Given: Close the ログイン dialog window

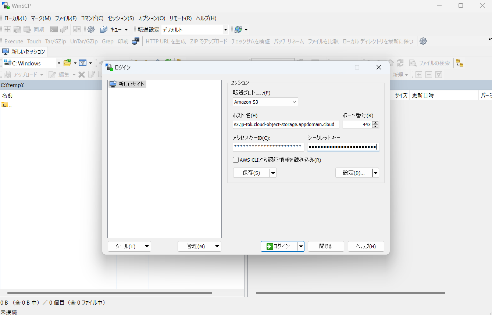Looking at the screenshot, I should 379,67.
